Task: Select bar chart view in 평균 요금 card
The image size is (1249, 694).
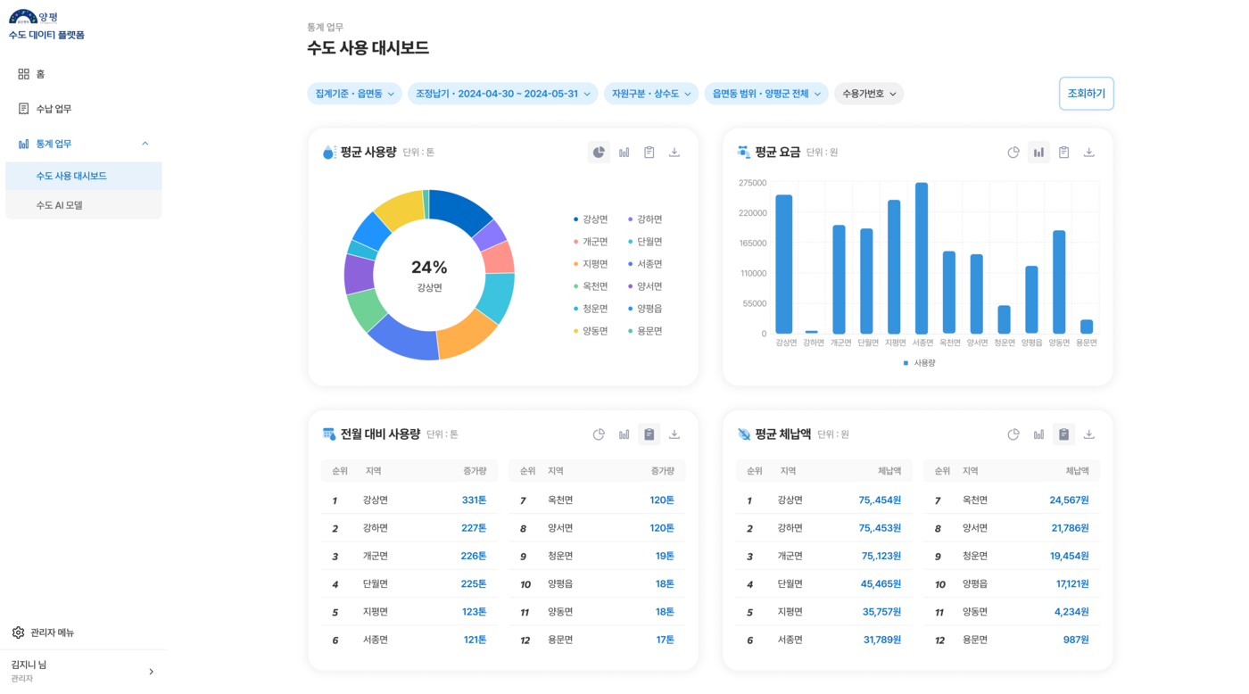Action: (1038, 153)
